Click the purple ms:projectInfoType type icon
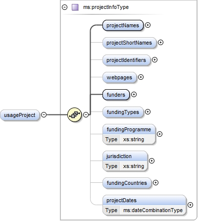Screen dimensions: 198x221 tap(75, 7)
